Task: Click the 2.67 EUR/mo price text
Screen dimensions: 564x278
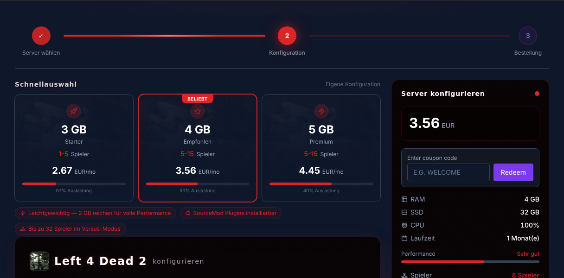Action: coord(74,171)
